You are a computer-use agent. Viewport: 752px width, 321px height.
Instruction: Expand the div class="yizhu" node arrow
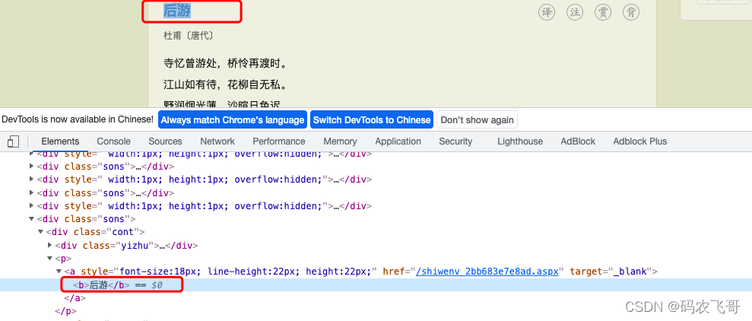(50, 245)
